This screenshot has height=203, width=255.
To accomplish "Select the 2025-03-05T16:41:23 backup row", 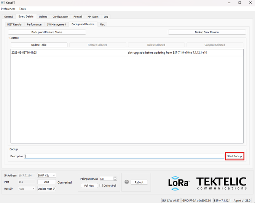I will click(69, 53).
